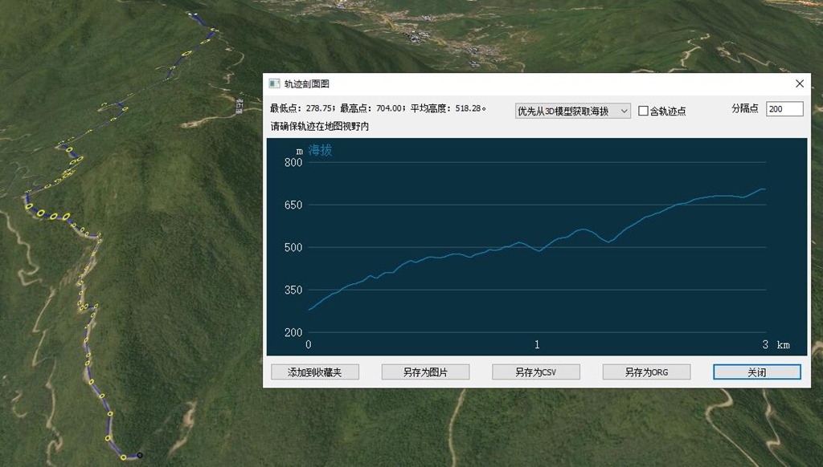
Task: Click the km unit label on the distance axis
Action: click(783, 345)
